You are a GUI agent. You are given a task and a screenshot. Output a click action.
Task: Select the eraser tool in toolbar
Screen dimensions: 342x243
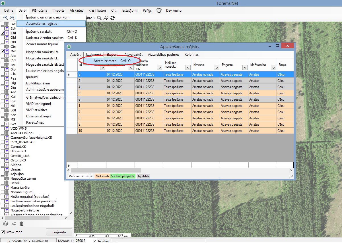[106, 18]
